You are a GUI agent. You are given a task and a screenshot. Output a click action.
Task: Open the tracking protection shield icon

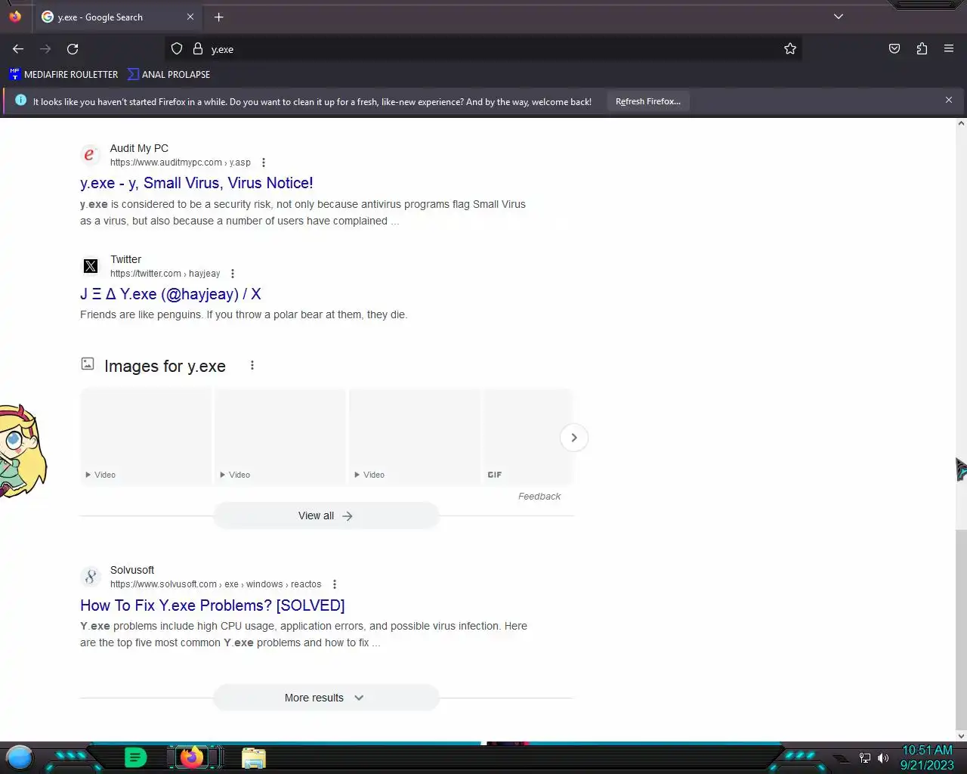point(177,49)
